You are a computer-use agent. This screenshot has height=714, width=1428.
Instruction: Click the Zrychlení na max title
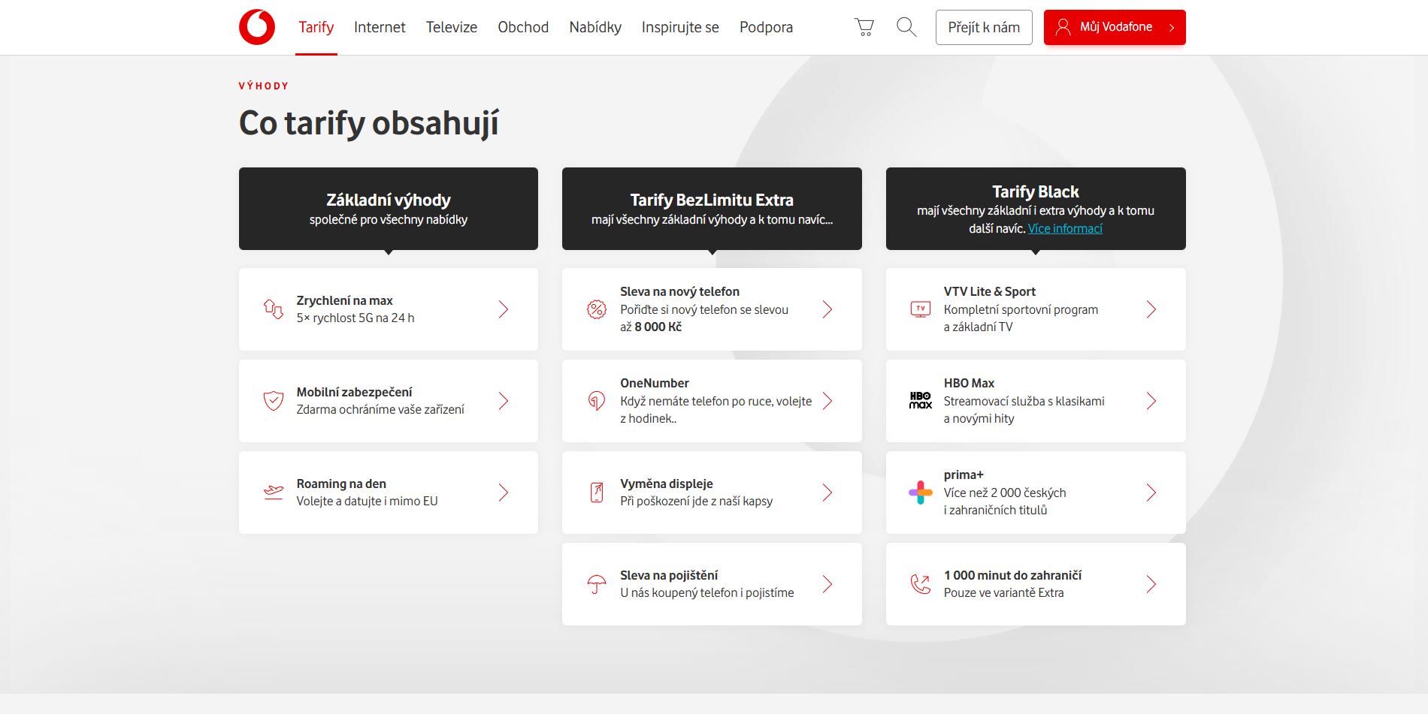[344, 300]
